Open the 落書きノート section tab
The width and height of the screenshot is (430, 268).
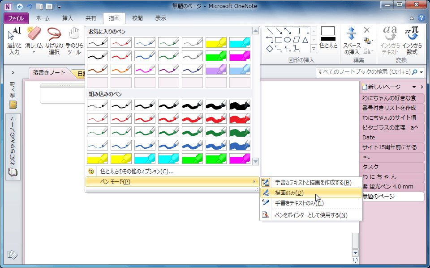[x=49, y=73]
